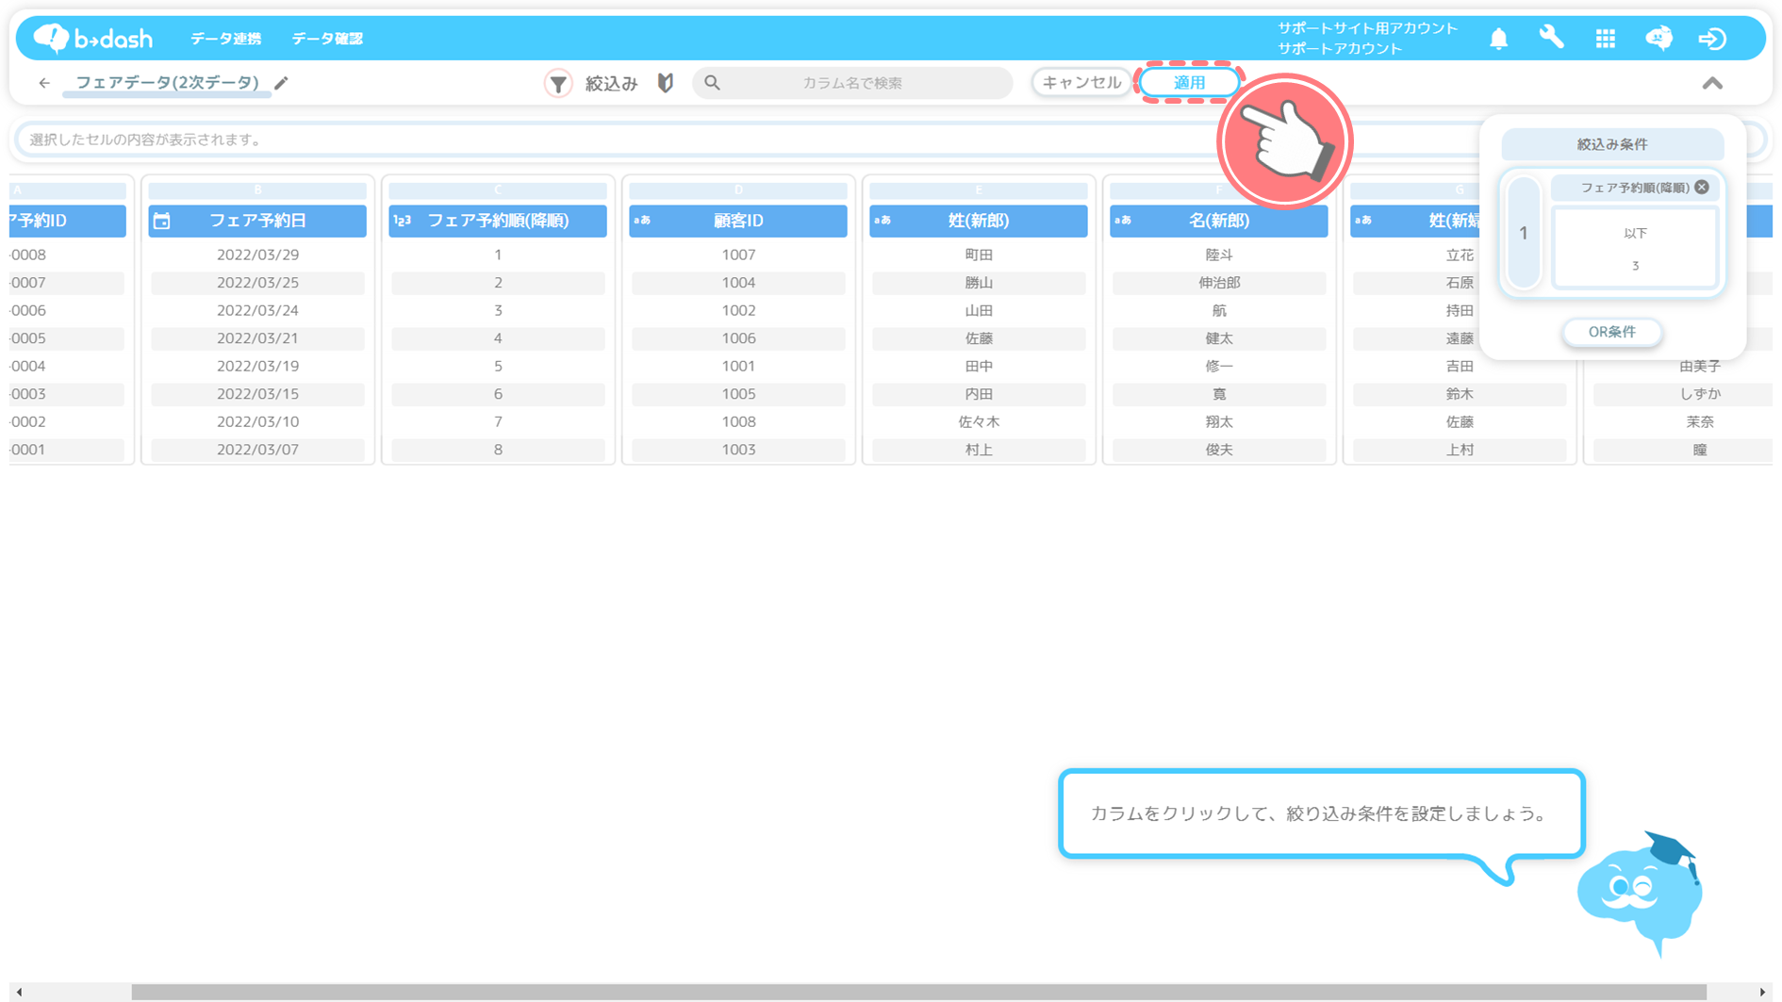Open the wrench settings icon
Image resolution: width=1782 pixels, height=1002 pixels.
click(x=1552, y=38)
